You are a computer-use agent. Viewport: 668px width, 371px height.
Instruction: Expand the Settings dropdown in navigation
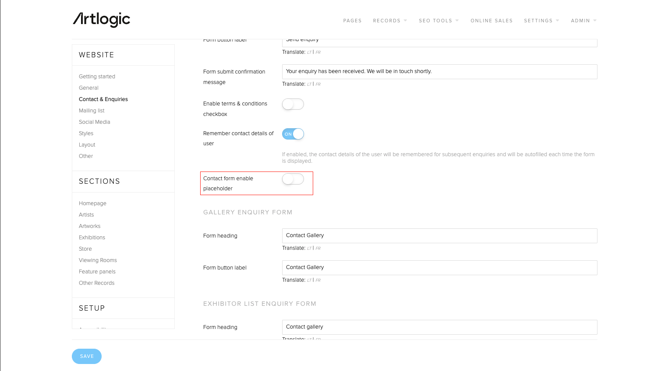coord(541,21)
